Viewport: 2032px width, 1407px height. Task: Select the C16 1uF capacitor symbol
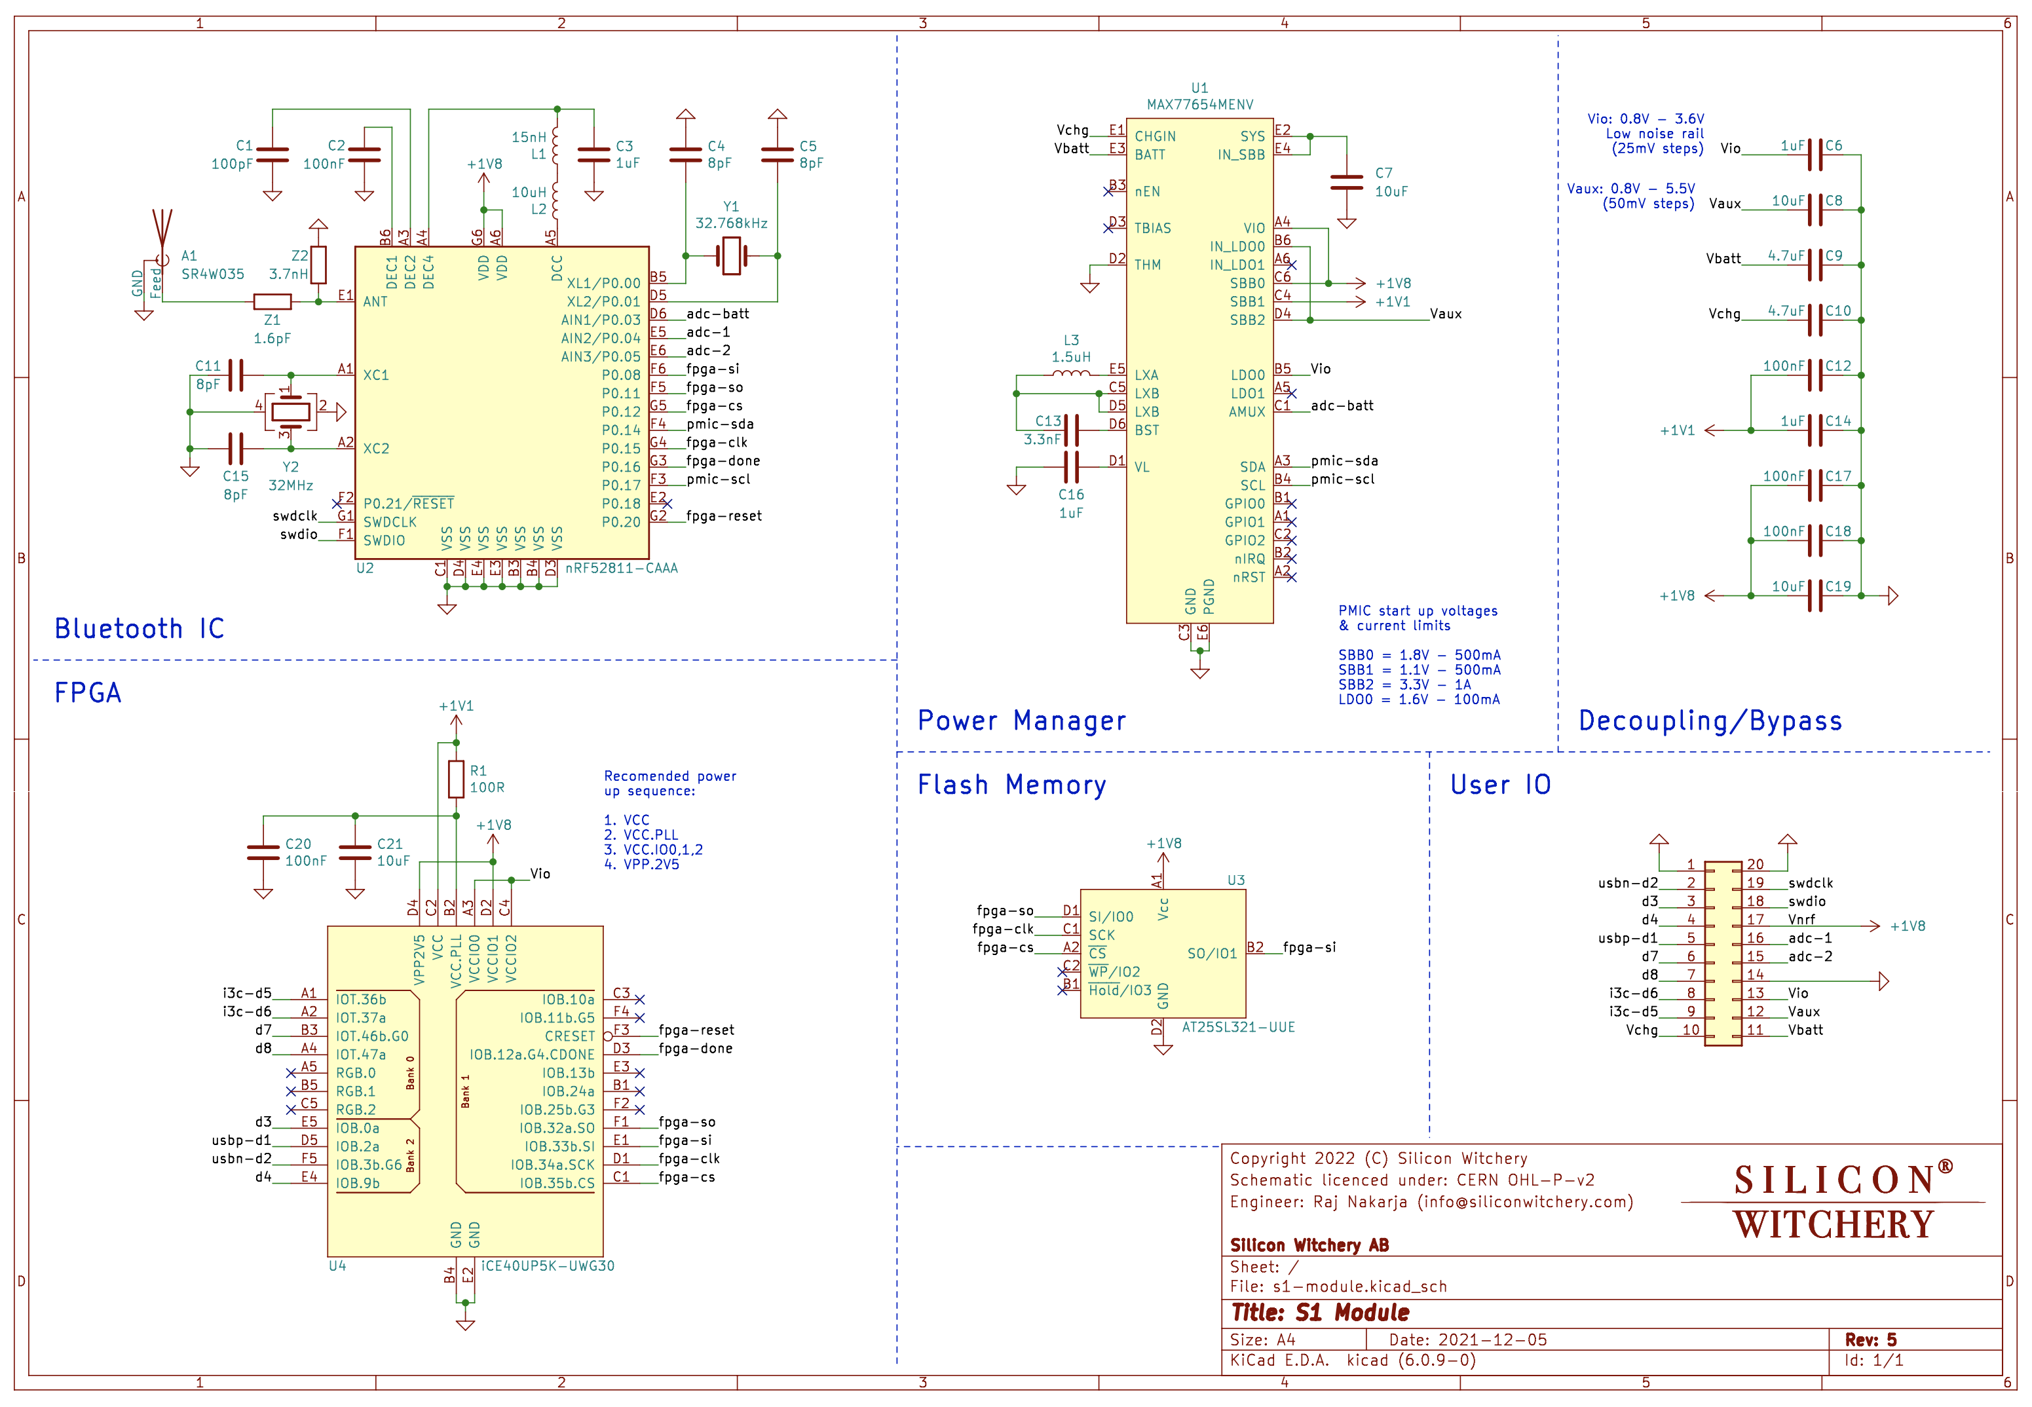[x=1071, y=466]
